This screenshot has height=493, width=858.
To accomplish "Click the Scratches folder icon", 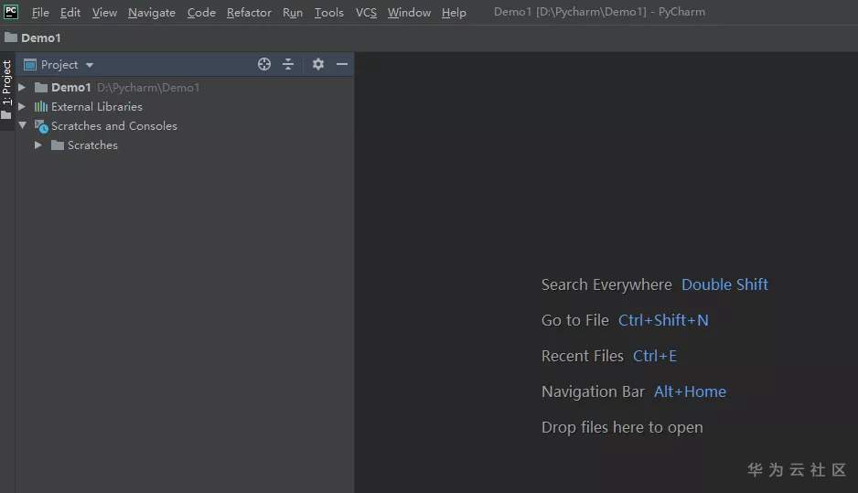I will (58, 145).
